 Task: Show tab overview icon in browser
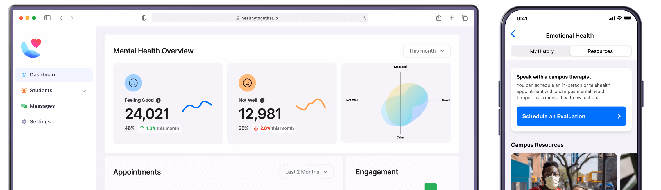[x=465, y=18]
